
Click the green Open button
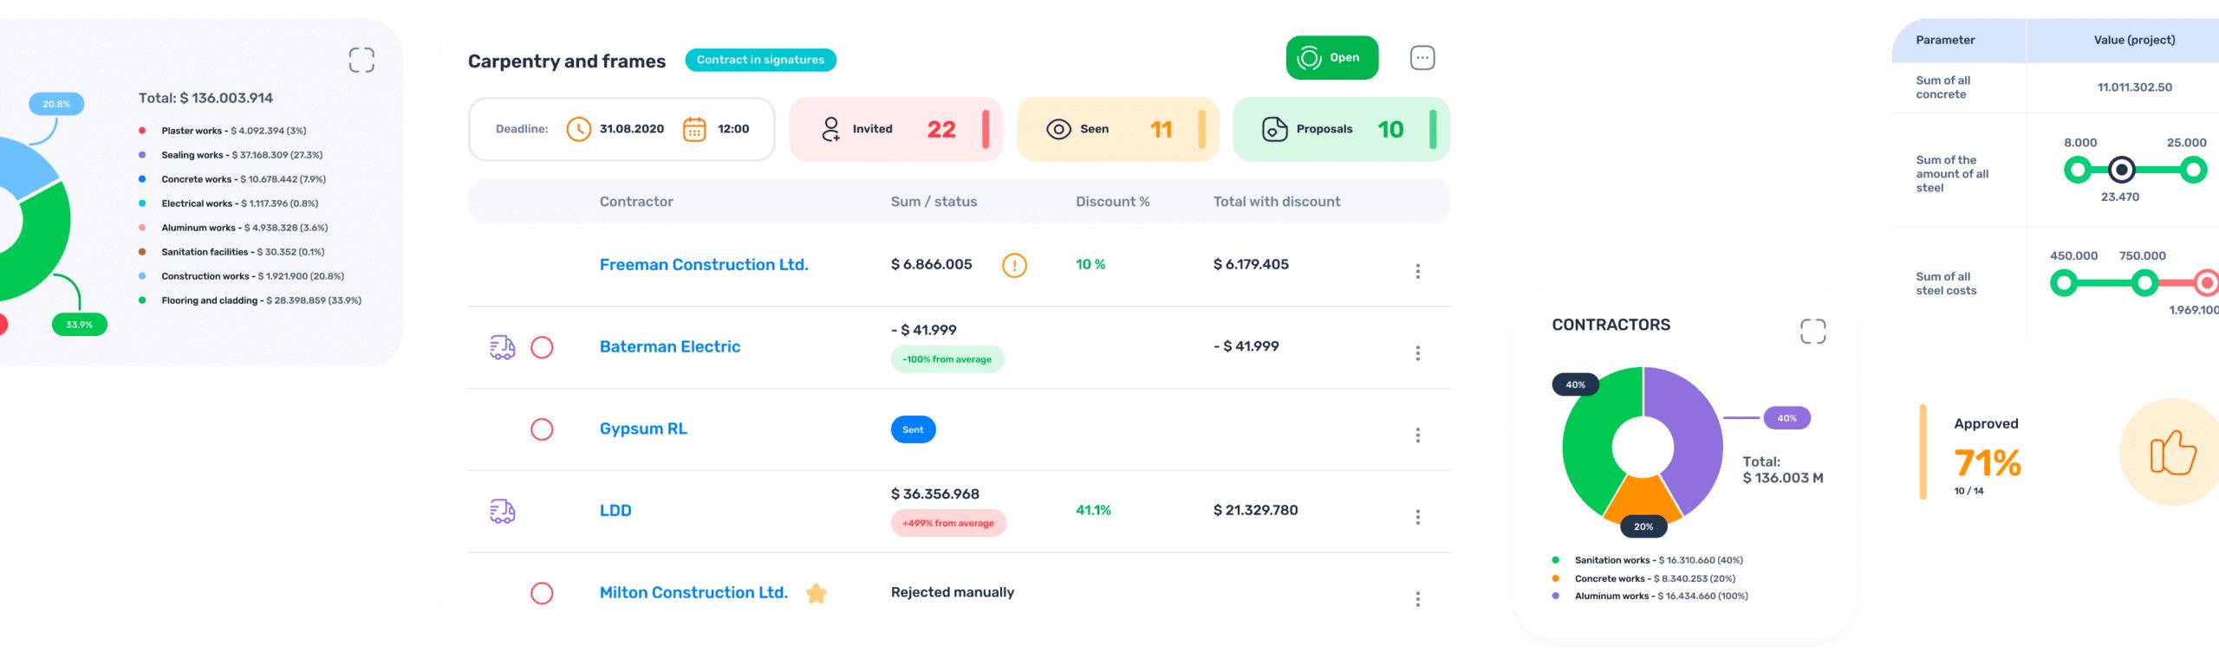(x=1331, y=58)
